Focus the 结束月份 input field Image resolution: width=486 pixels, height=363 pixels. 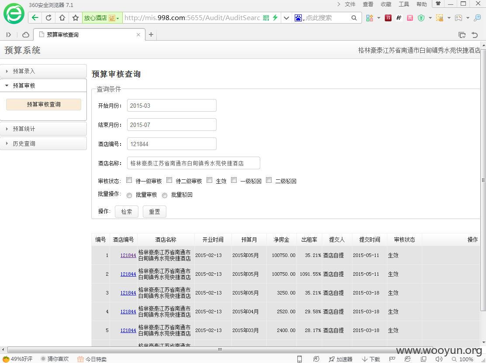[x=172, y=124]
